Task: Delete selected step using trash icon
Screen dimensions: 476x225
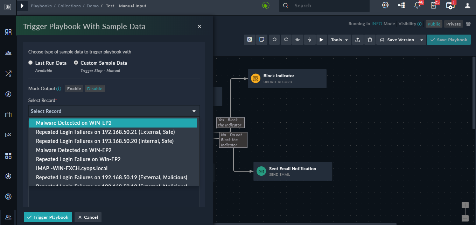Action: [x=370, y=39]
